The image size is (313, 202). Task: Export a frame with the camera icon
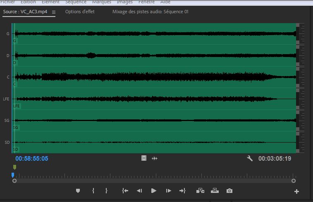[x=229, y=191]
